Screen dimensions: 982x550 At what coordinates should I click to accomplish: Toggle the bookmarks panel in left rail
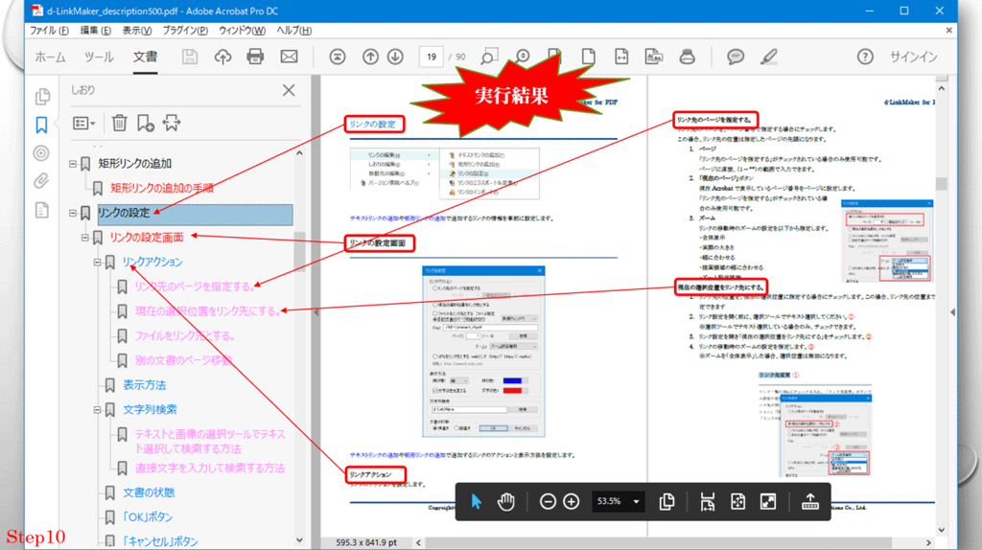click(41, 125)
